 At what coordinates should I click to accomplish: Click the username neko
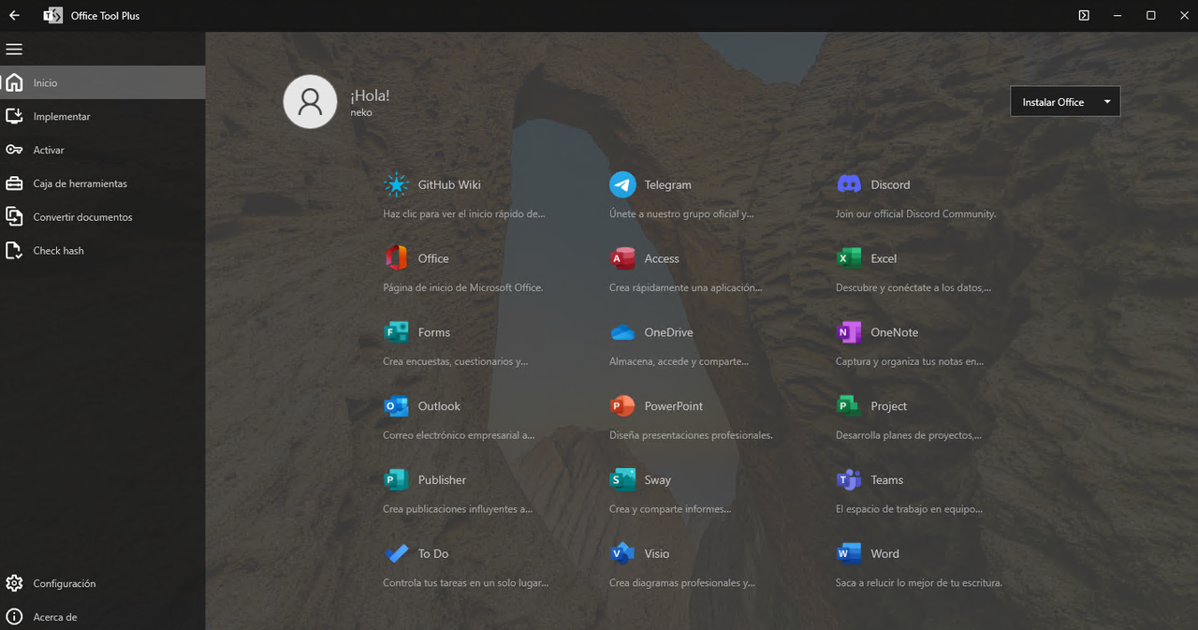pyautogui.click(x=361, y=112)
